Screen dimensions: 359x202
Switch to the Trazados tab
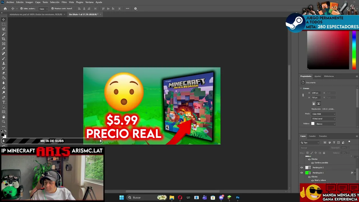[323, 136]
